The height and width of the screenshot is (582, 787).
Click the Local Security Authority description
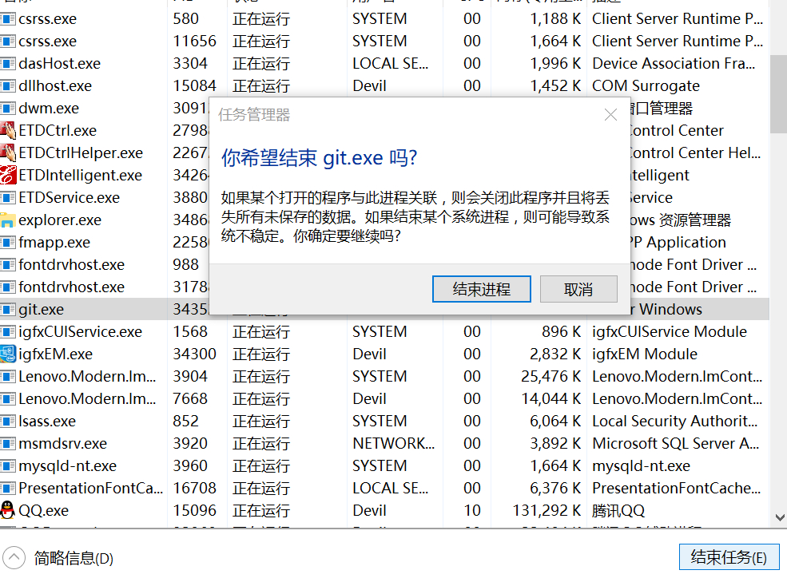pyautogui.click(x=674, y=421)
